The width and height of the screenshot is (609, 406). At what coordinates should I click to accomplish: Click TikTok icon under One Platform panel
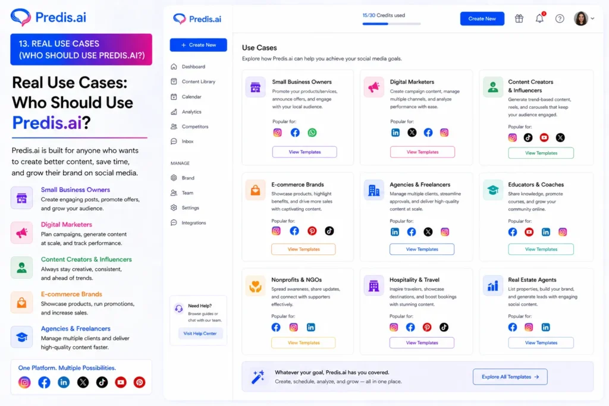(102, 382)
